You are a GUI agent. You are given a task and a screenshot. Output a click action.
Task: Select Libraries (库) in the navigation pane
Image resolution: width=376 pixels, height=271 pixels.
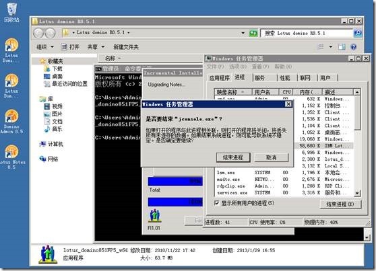pyautogui.click(x=46, y=99)
